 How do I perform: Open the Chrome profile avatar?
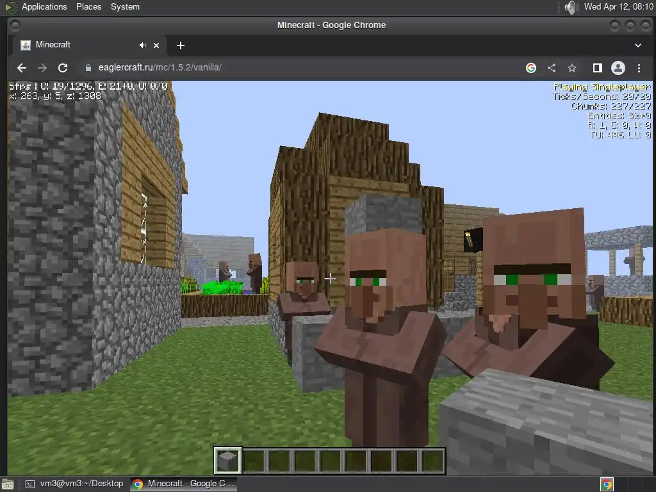click(x=618, y=68)
